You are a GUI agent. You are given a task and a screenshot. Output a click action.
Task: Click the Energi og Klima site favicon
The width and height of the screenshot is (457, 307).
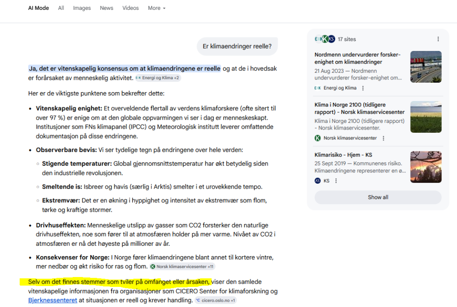(318, 88)
